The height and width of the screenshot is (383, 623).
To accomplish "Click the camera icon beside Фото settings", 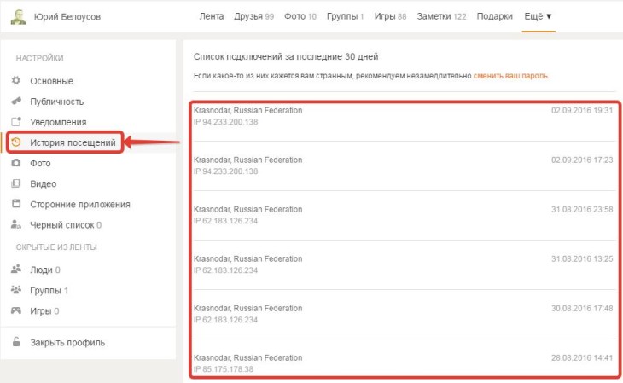I will point(16,163).
